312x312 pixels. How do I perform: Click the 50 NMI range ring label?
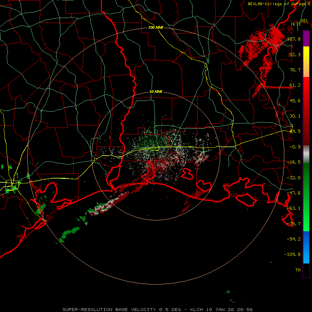(156, 92)
